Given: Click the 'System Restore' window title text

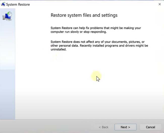Looking at the screenshot, I should point(18,5).
